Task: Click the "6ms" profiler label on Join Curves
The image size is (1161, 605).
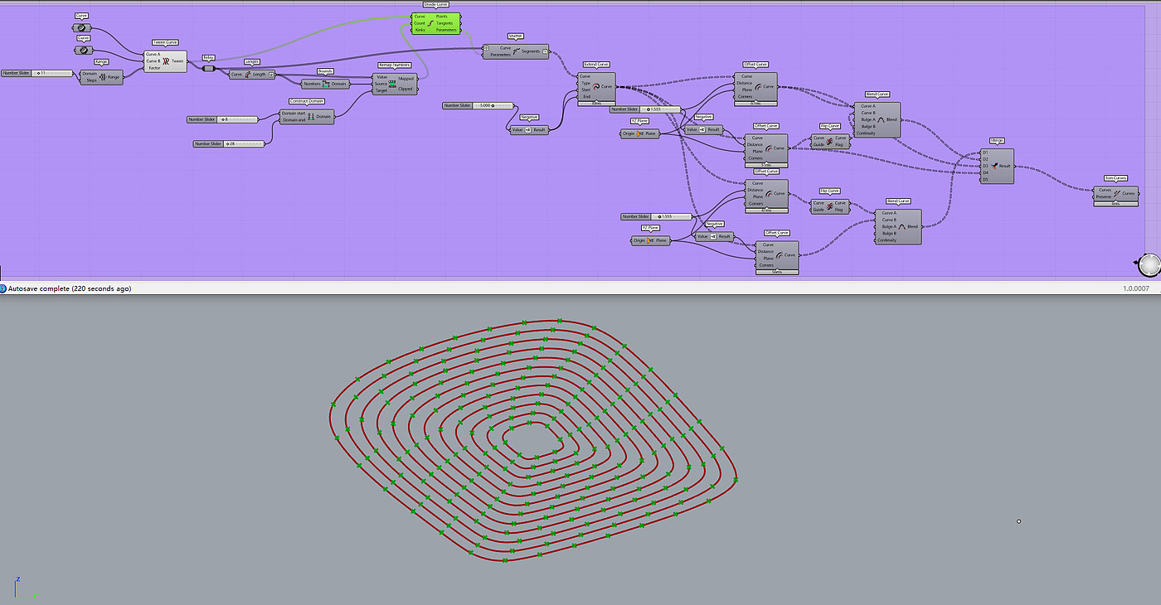Action: pos(1115,203)
